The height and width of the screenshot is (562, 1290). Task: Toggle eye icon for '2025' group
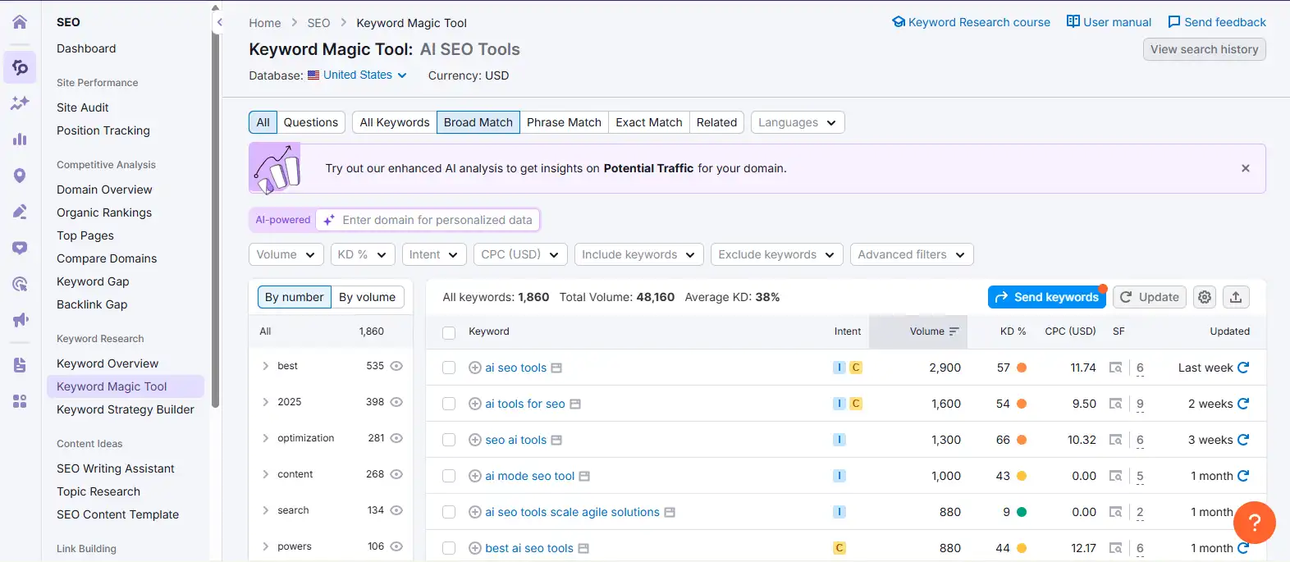coord(396,402)
